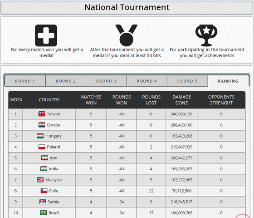Click the Matches Won column header
The image size is (254, 218).
[91, 100]
